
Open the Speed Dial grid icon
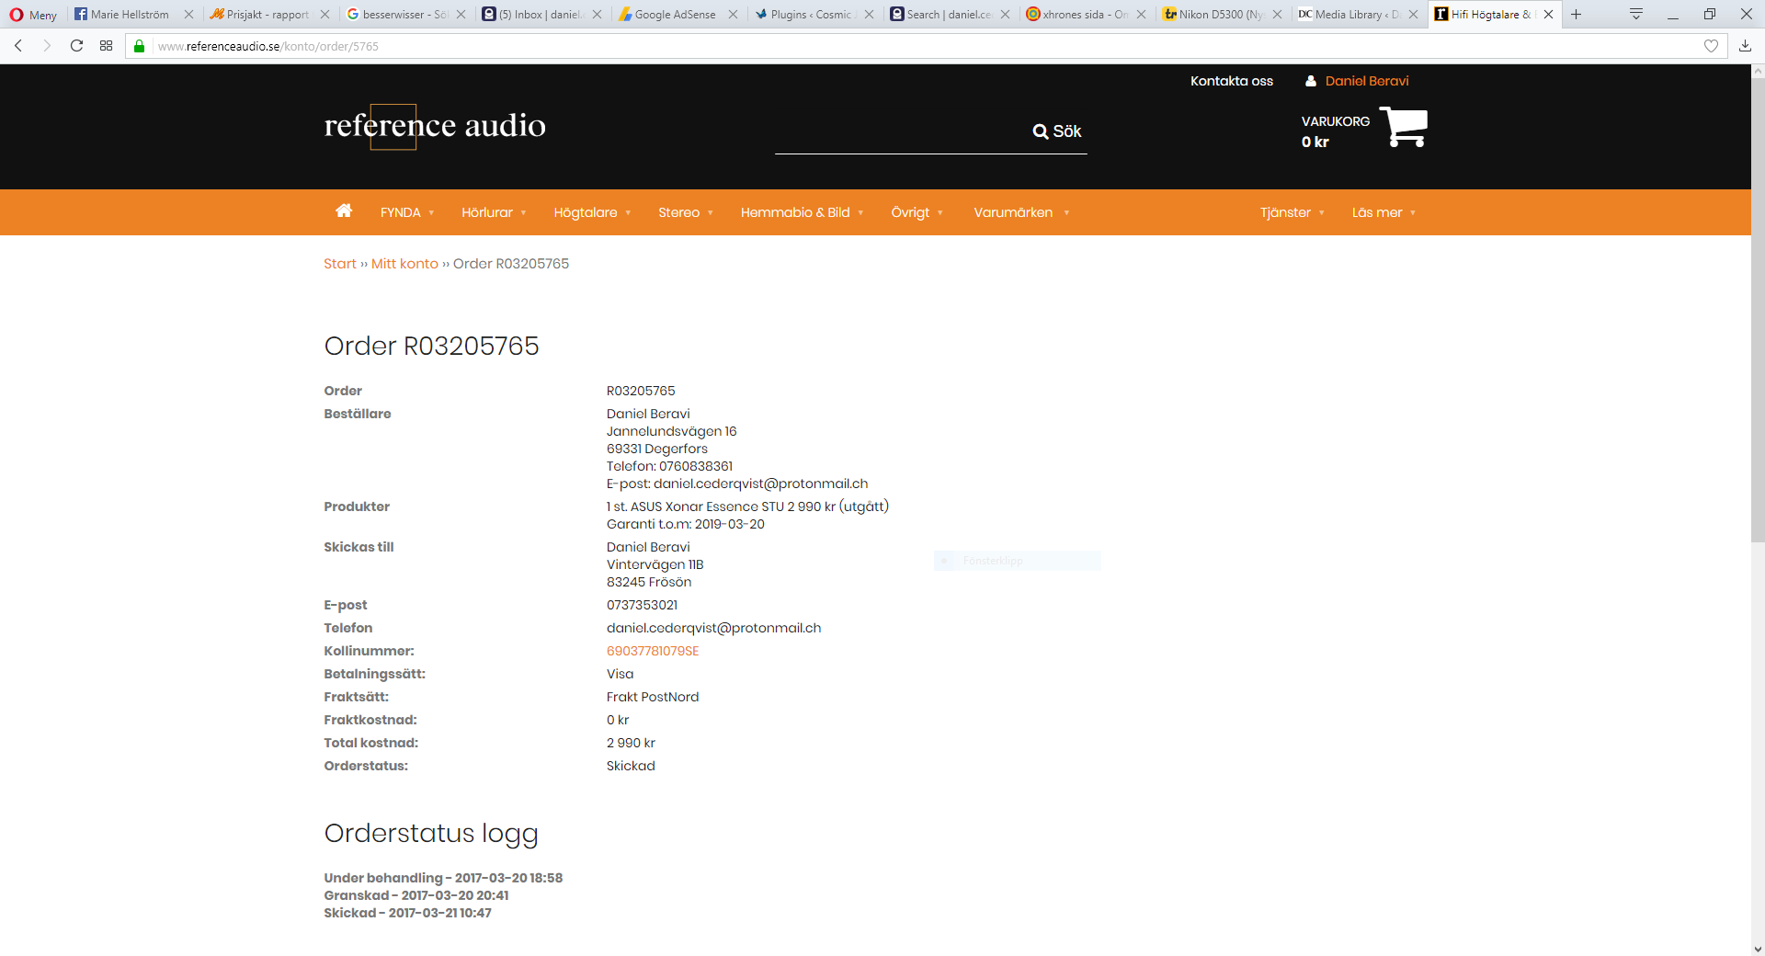(x=107, y=46)
